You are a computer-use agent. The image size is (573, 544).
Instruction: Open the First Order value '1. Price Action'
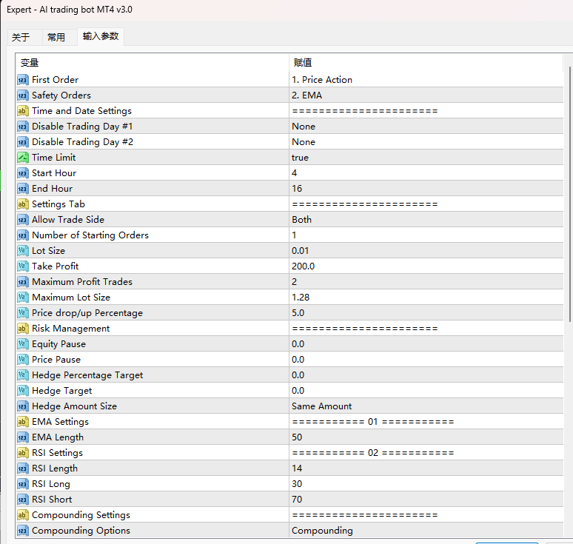(x=426, y=80)
